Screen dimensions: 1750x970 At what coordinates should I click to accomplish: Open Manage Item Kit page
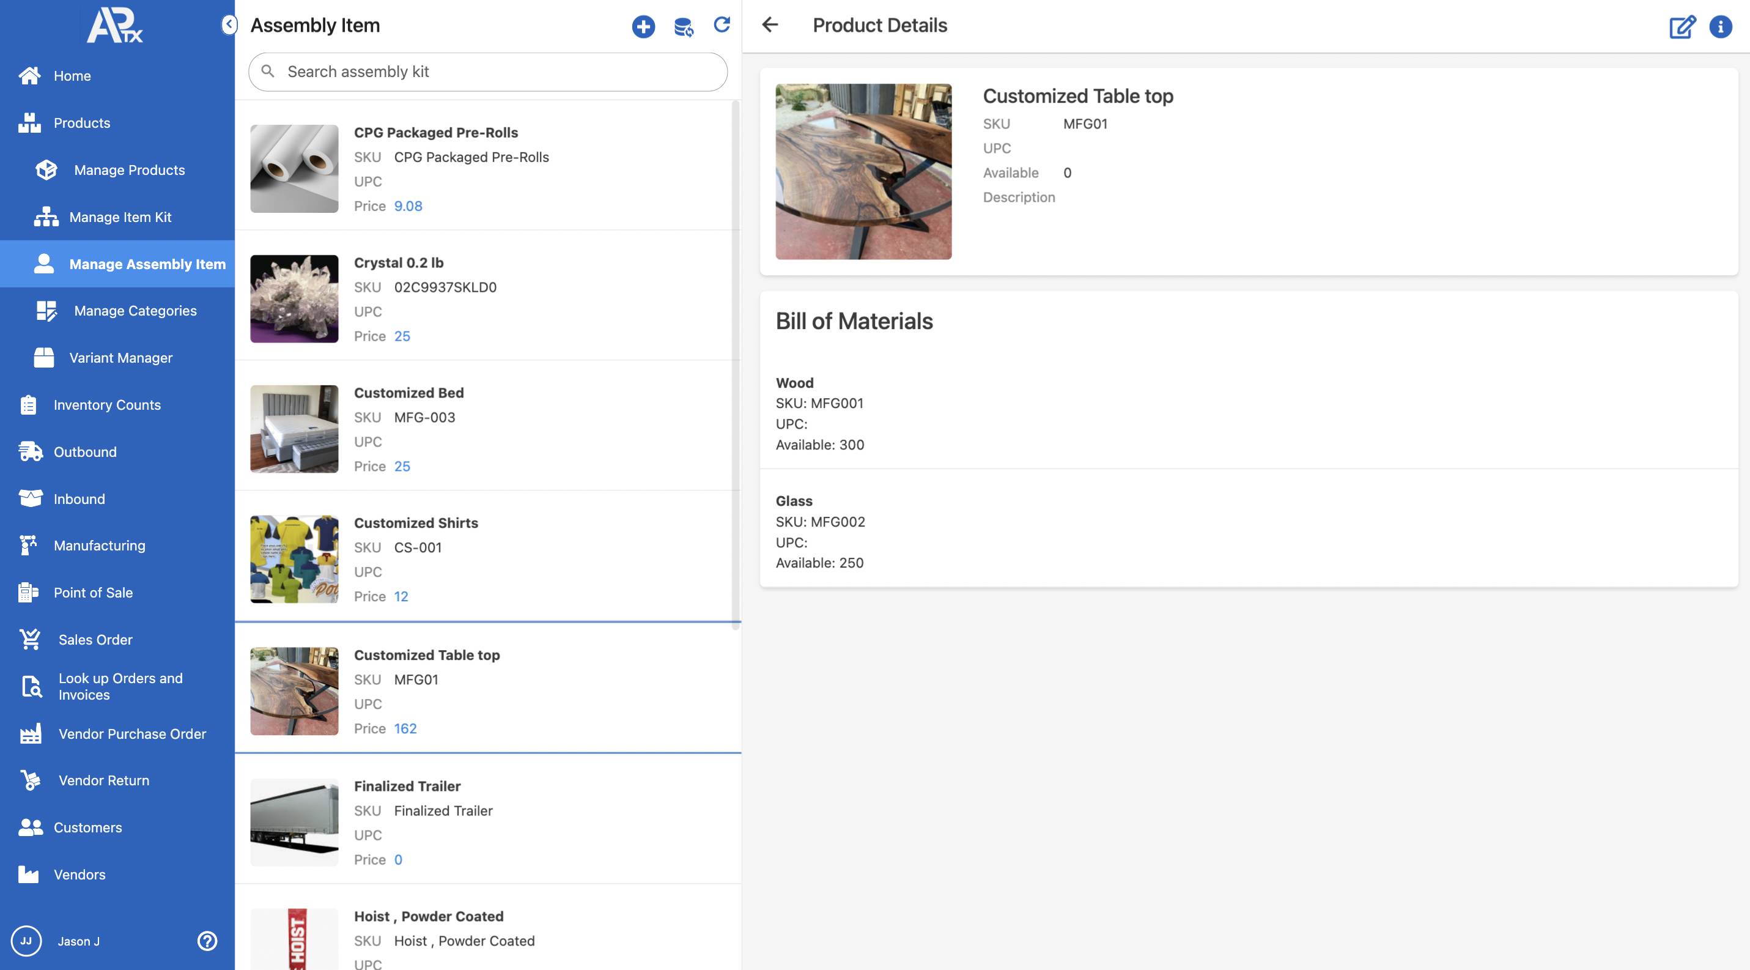[120, 217]
